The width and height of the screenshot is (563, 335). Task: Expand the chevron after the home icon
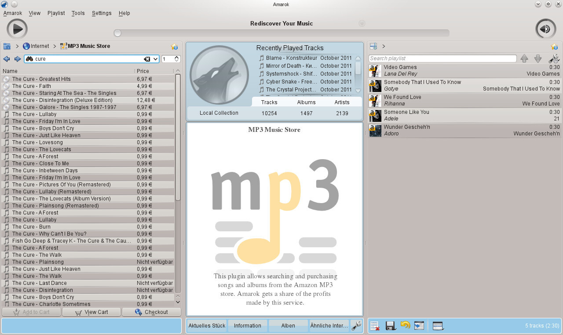coord(17,46)
